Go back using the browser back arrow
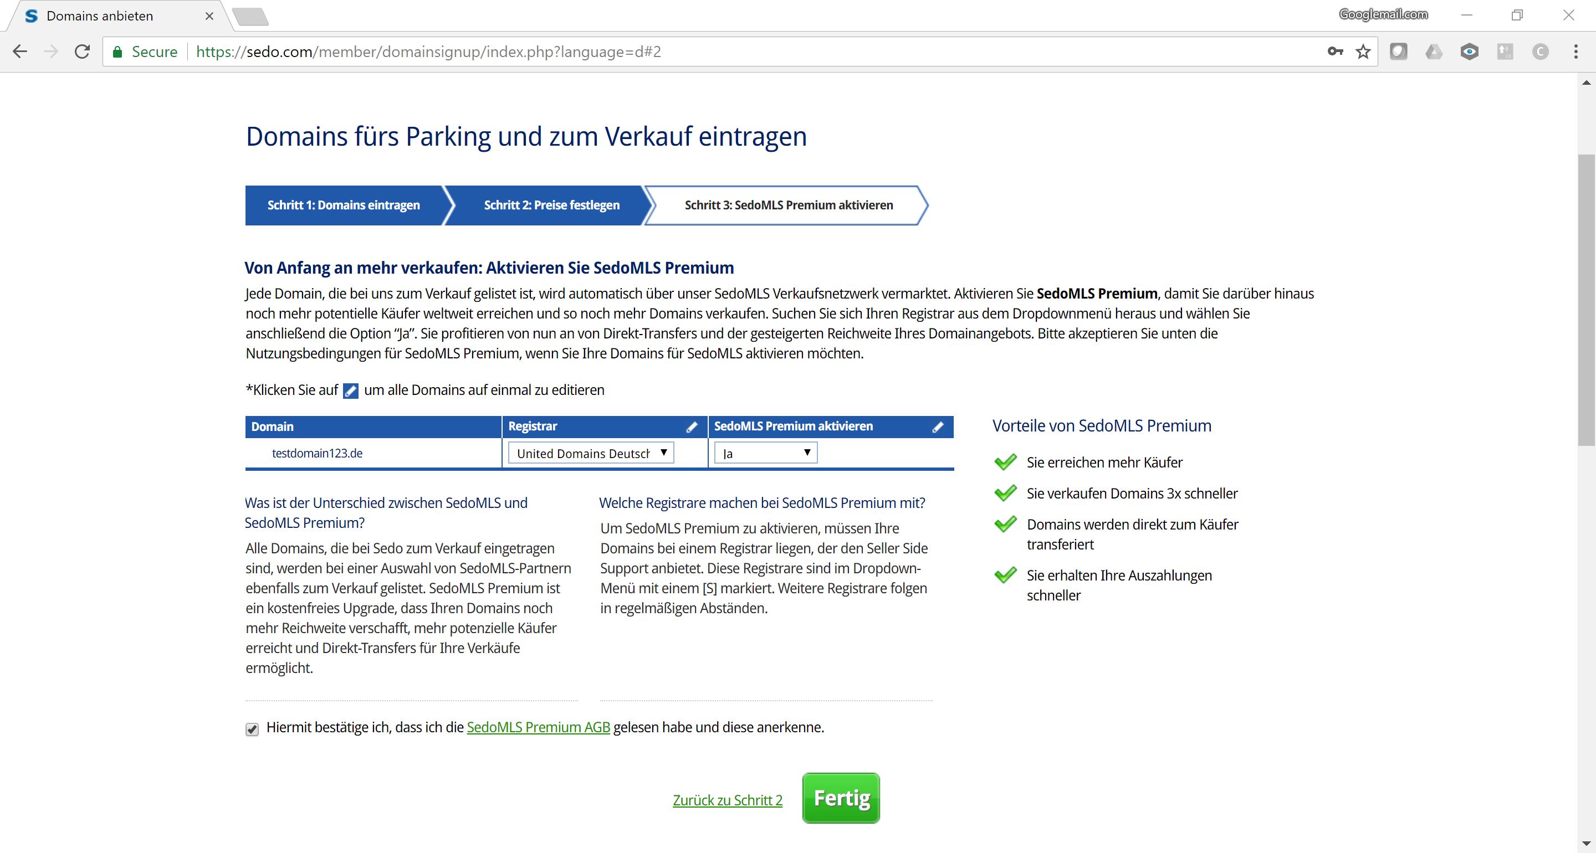Image resolution: width=1596 pixels, height=853 pixels. (x=20, y=52)
